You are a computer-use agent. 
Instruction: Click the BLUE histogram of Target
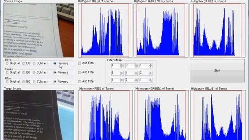(x=218, y=115)
